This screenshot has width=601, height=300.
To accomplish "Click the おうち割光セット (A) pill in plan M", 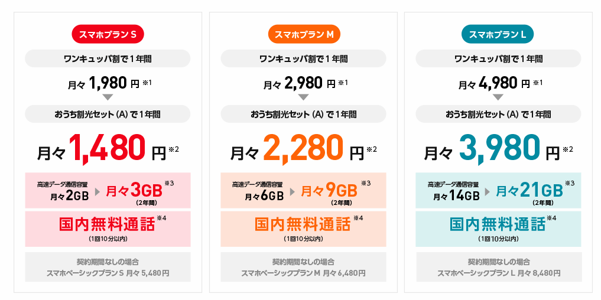I will [304, 114].
